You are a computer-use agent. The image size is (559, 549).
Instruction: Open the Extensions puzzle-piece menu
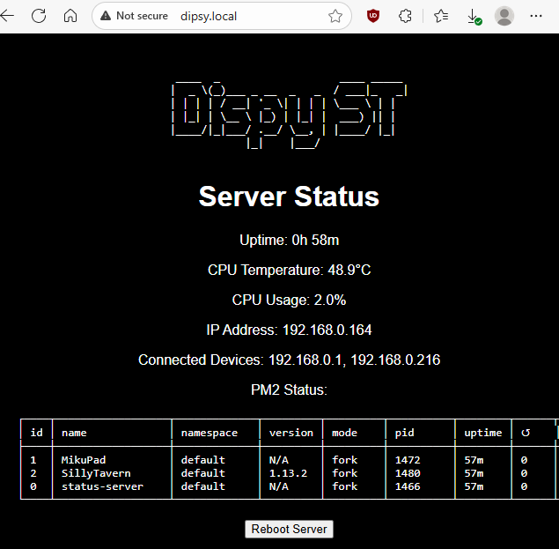coord(405,16)
